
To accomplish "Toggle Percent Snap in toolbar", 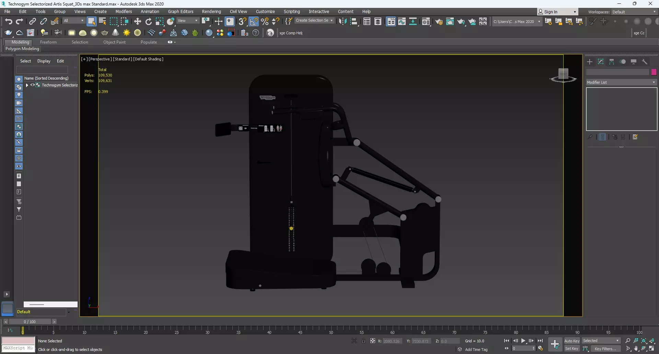I will (x=265, y=22).
